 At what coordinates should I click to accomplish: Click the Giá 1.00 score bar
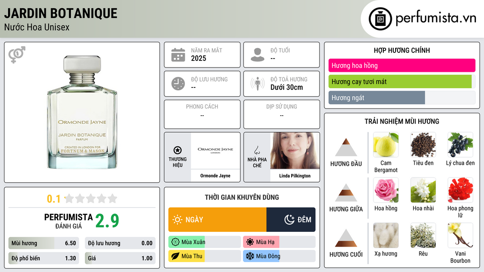click(x=120, y=258)
